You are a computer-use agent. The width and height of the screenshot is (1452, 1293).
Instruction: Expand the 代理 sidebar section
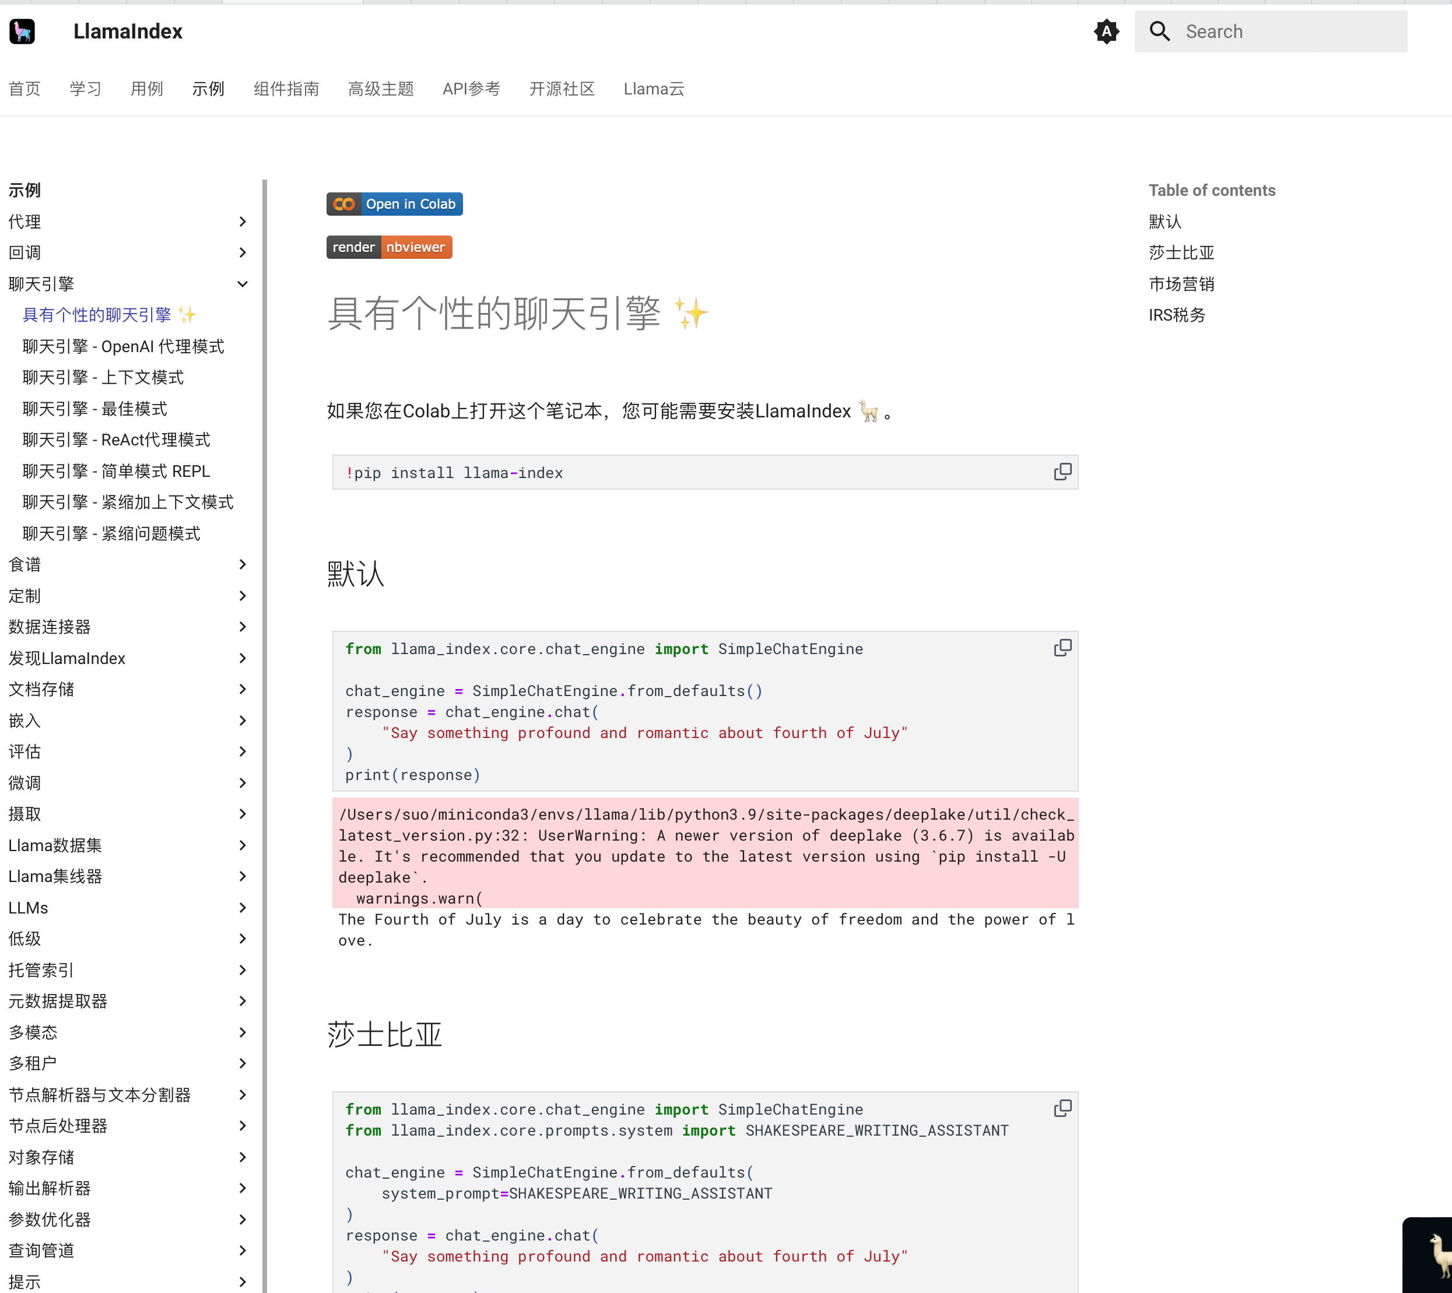click(x=243, y=222)
